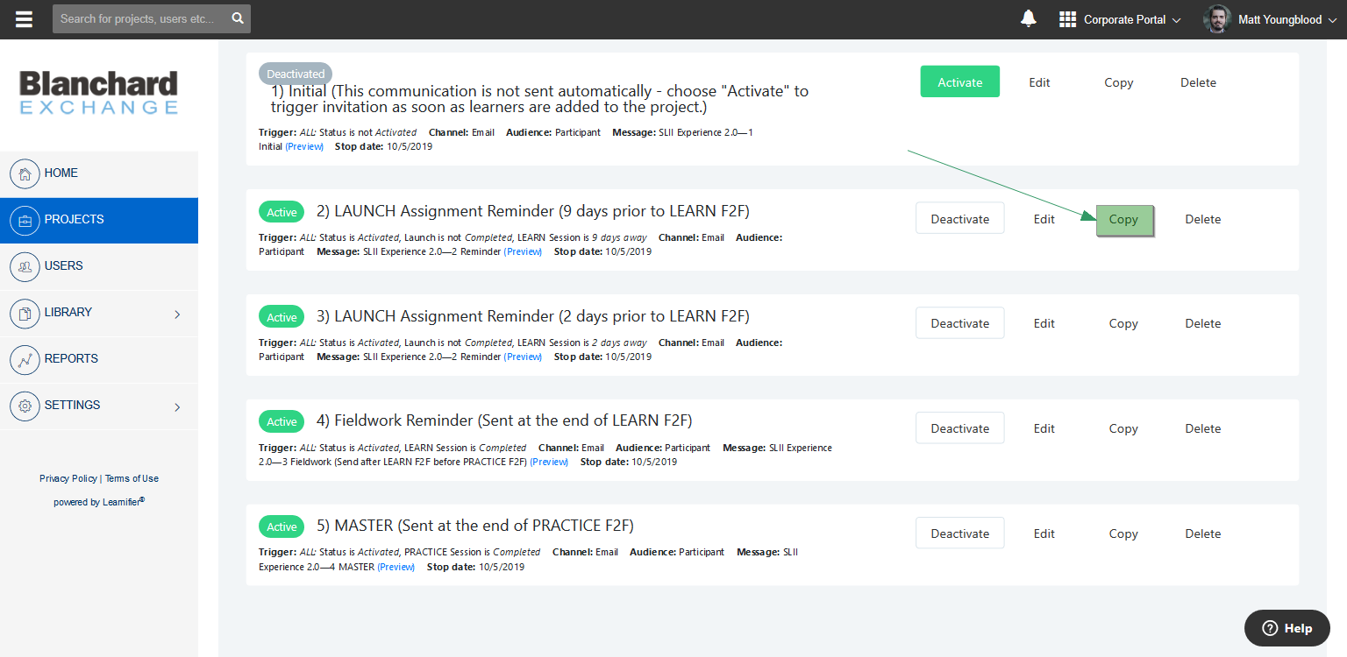Click title '5) MASTER (Sent at the end of PRACTICE F2F)'
Image resolution: width=1347 pixels, height=657 pixels.
click(x=474, y=526)
